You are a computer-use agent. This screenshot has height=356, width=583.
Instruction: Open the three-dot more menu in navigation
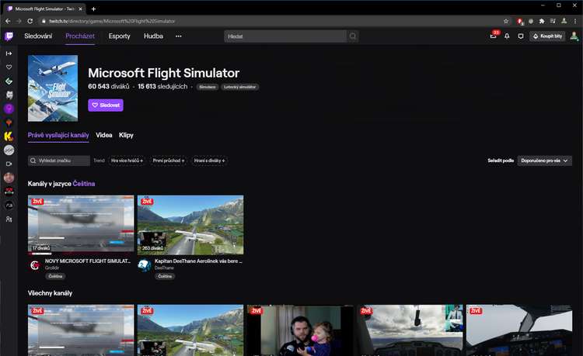point(179,36)
